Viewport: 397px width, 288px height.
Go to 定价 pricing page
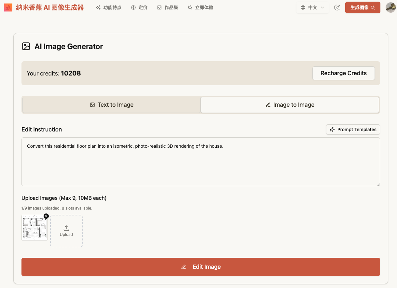139,7
